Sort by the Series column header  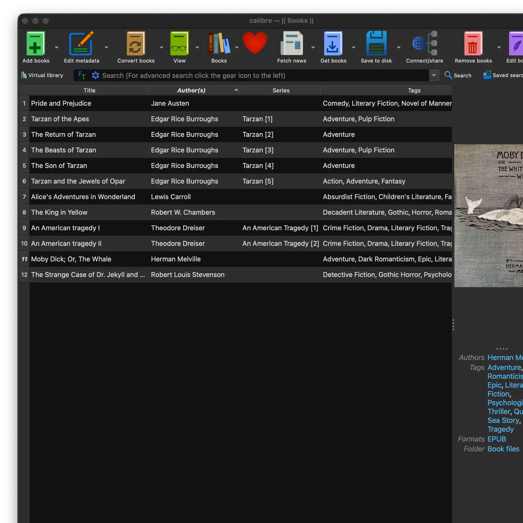pyautogui.click(x=281, y=90)
